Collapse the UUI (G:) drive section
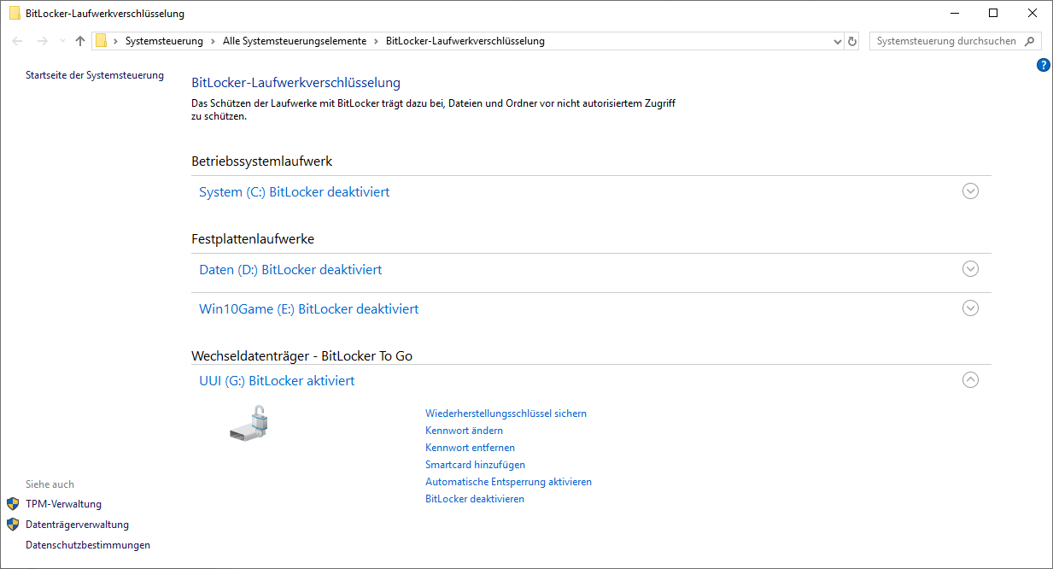1053x569 pixels. [970, 380]
